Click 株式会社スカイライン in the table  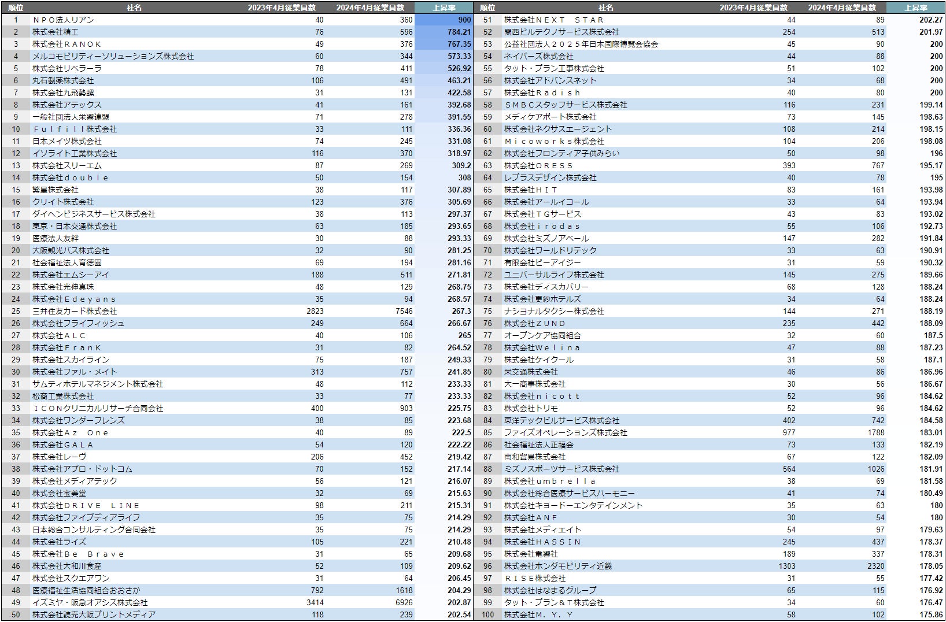[71, 360]
